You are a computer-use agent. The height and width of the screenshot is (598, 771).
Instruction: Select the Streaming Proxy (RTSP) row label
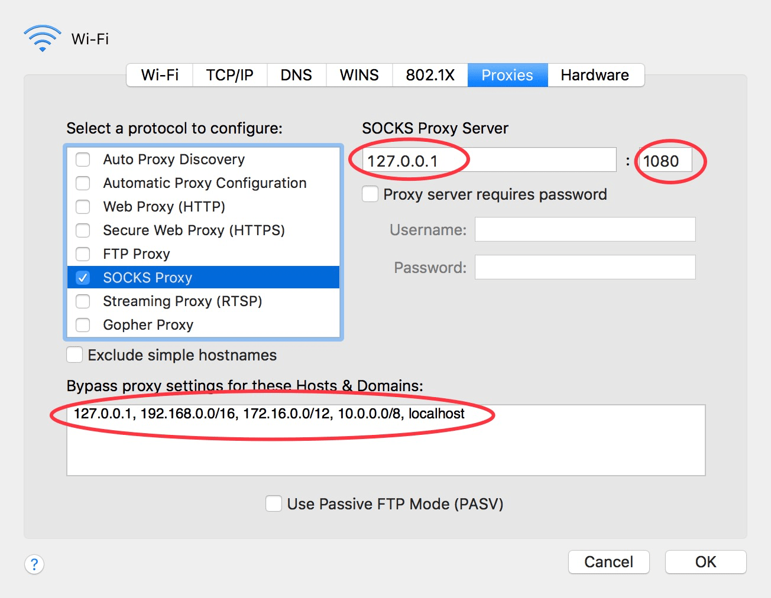pyautogui.click(x=183, y=301)
